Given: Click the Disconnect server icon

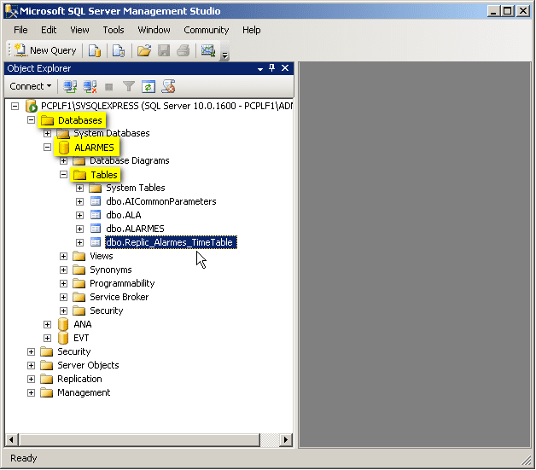Looking at the screenshot, I should (90, 86).
